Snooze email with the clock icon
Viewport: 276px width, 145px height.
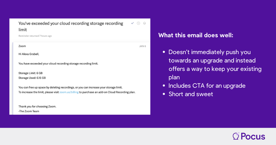139,23
